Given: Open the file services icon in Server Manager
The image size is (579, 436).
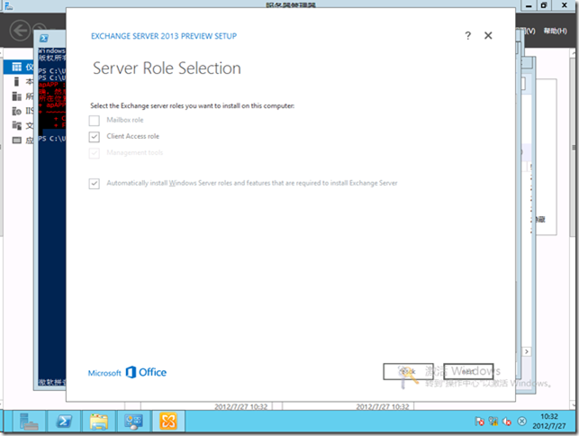Looking at the screenshot, I should (x=16, y=125).
